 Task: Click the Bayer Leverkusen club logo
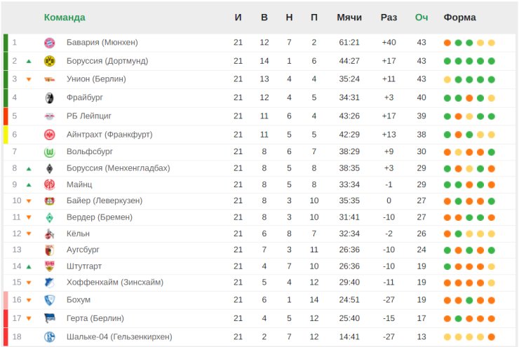49,200
